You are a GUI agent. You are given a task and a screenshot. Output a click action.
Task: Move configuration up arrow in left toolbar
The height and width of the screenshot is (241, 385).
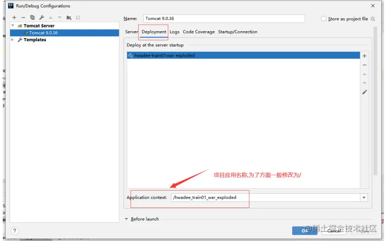(x=51, y=17)
